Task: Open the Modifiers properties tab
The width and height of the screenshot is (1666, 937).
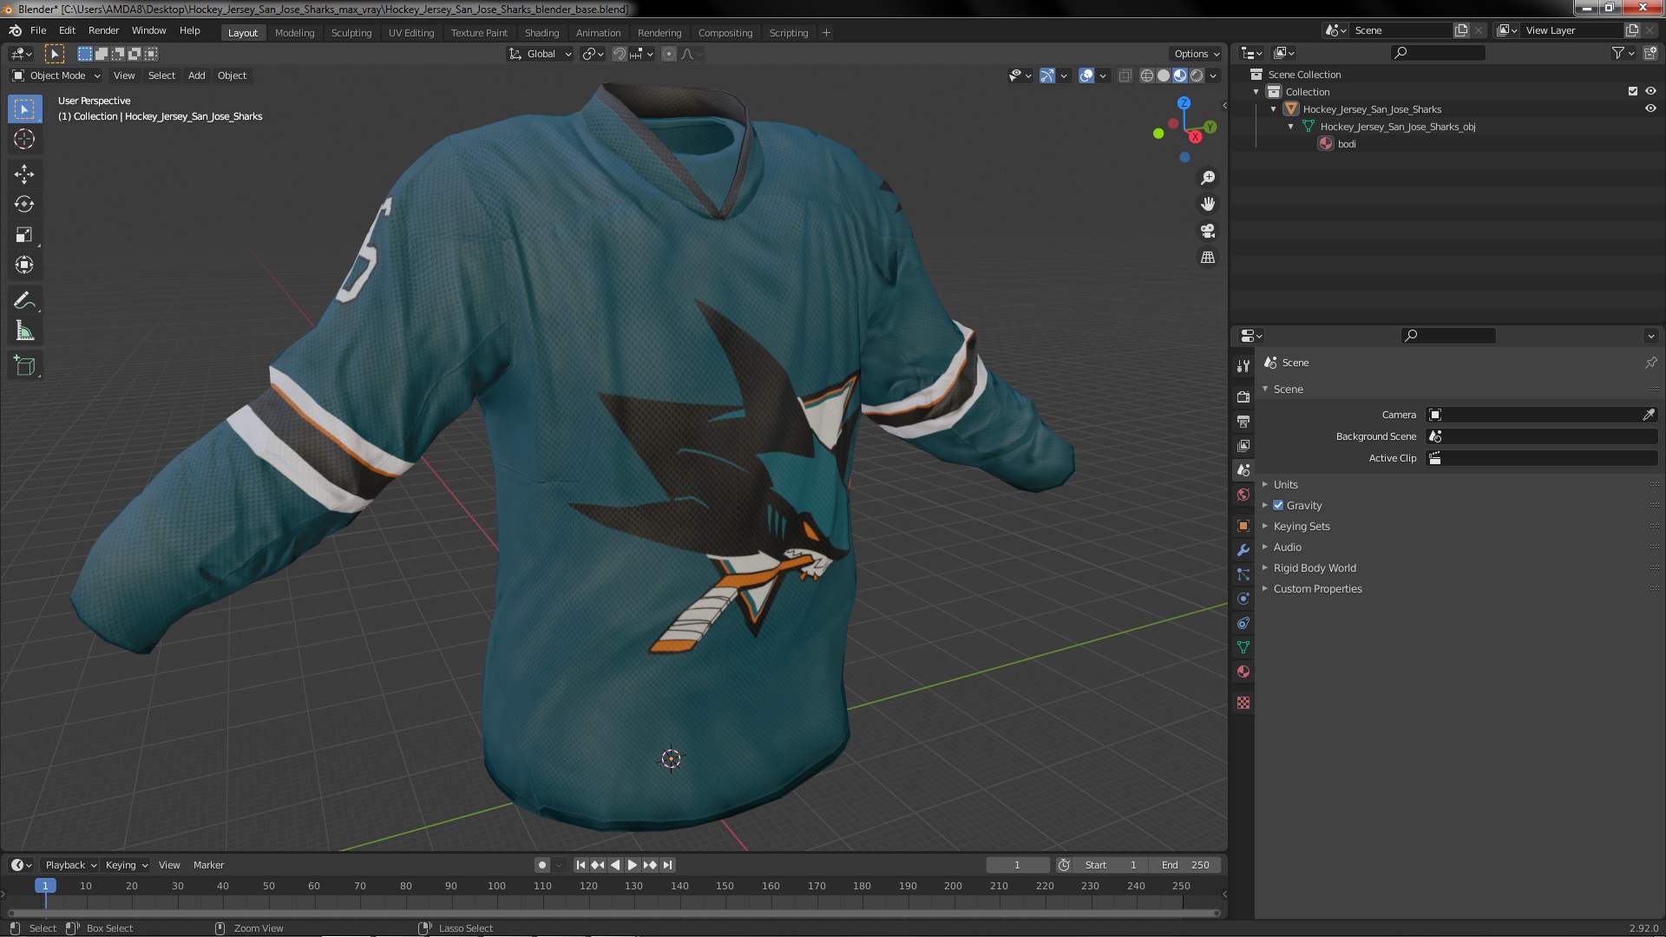Action: 1243,550
